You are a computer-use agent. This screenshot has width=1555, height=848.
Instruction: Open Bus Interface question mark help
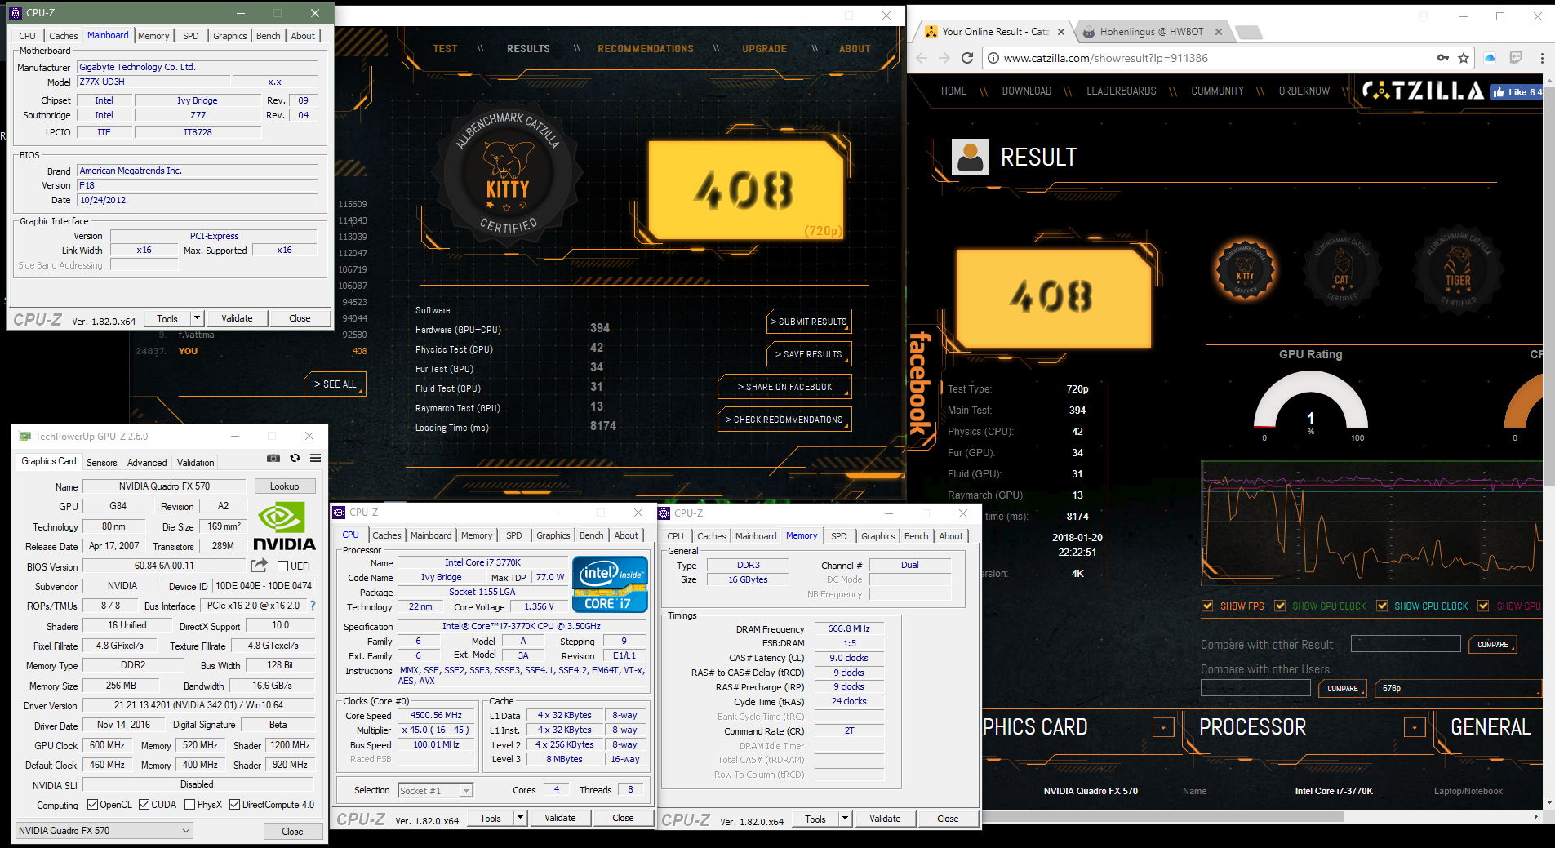coord(312,606)
